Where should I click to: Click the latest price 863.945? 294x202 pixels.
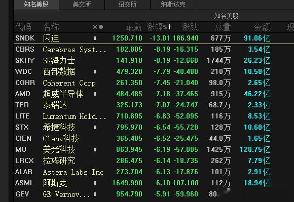click(129, 149)
